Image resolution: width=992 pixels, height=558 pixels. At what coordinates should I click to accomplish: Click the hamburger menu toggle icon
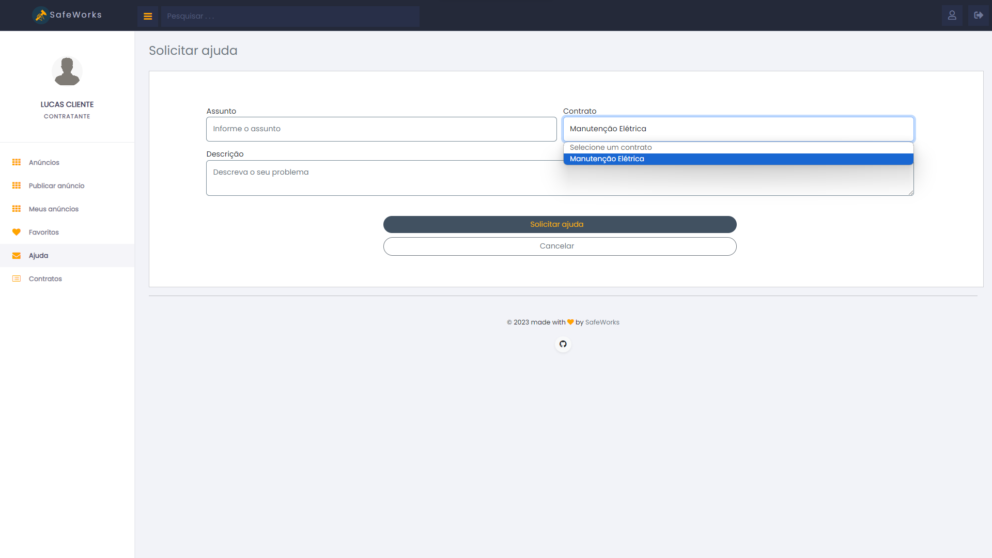point(148,17)
